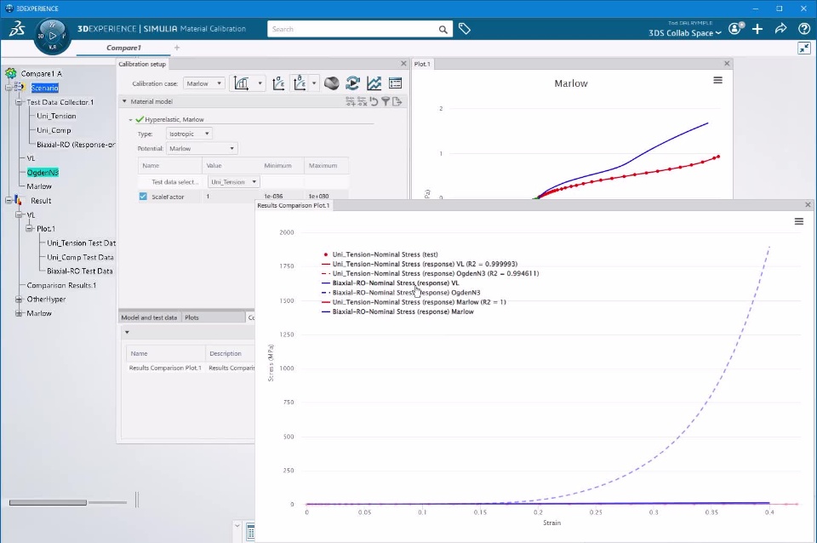
Task: Add a new tab with plus
Action: 177,48
